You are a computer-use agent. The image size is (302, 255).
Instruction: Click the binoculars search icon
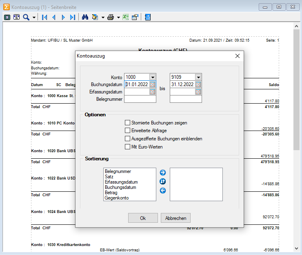click(x=85, y=17)
